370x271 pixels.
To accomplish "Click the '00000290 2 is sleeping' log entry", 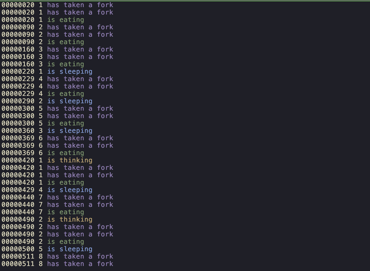I will 47,101.
